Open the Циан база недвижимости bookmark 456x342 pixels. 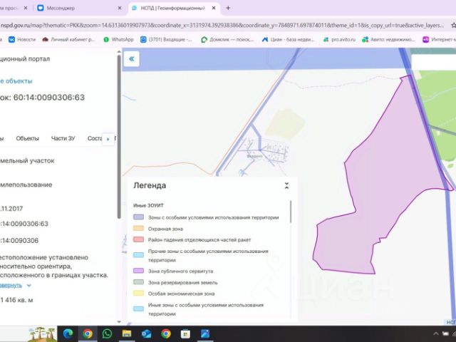288,39
